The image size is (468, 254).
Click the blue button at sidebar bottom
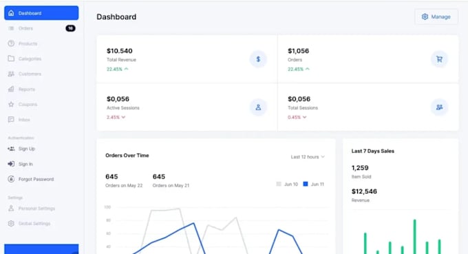[x=41, y=249]
